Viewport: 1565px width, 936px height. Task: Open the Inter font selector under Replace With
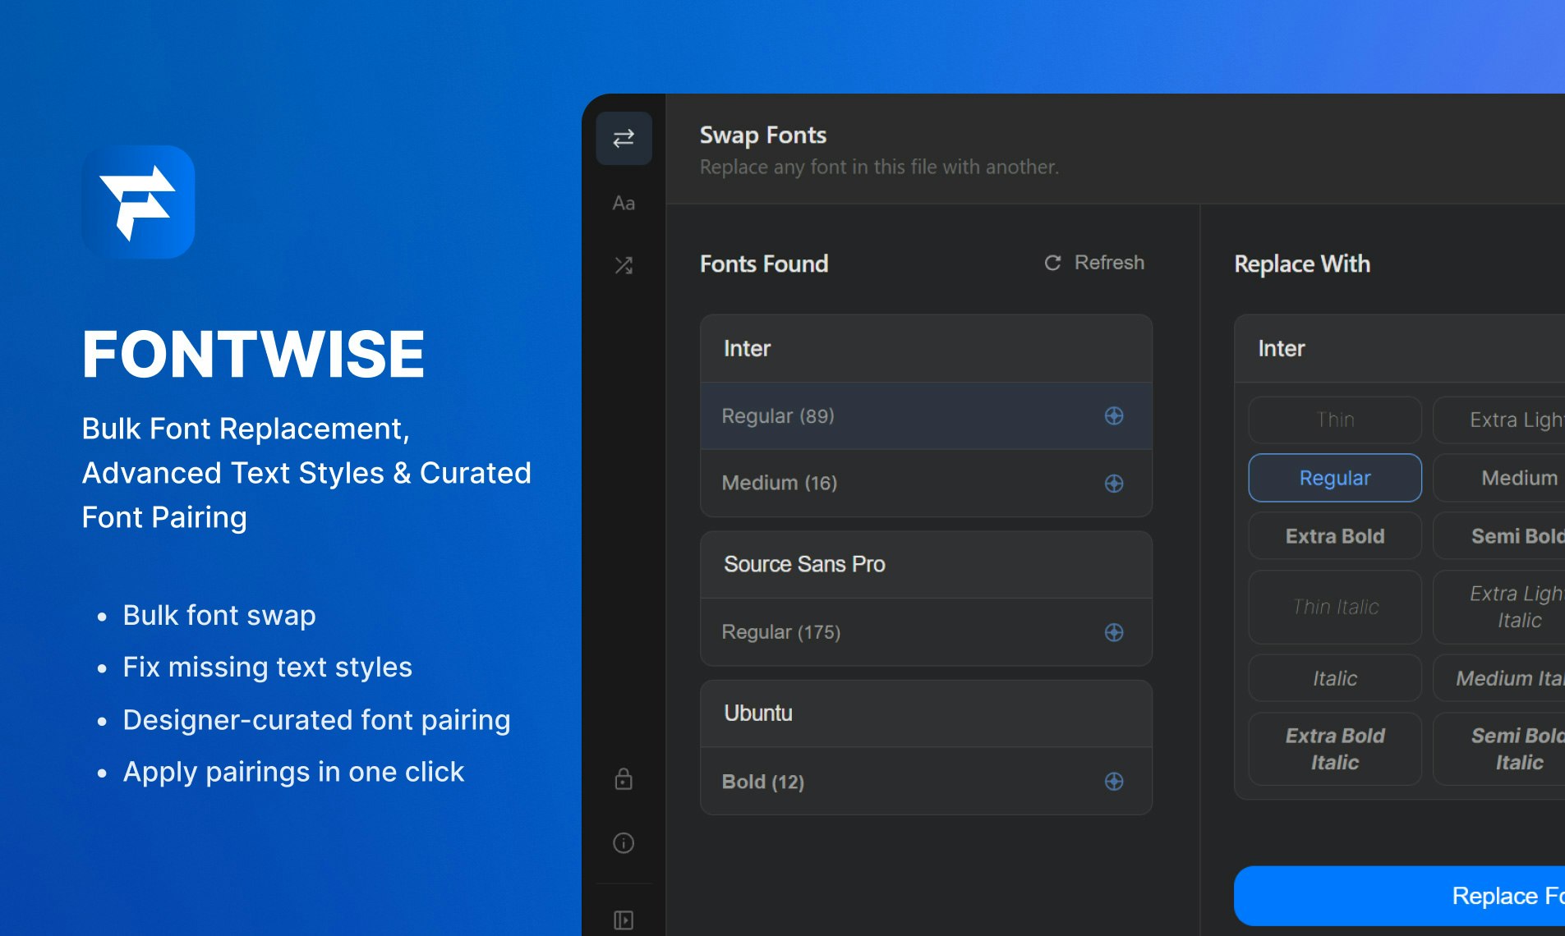[x=1400, y=349]
